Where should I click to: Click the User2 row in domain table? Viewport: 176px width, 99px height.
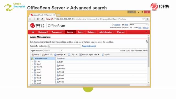click(102, 72)
